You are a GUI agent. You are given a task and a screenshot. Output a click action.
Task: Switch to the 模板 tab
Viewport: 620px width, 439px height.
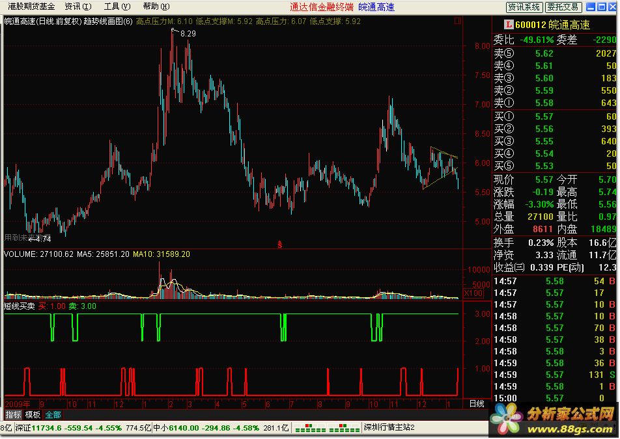[x=33, y=414]
